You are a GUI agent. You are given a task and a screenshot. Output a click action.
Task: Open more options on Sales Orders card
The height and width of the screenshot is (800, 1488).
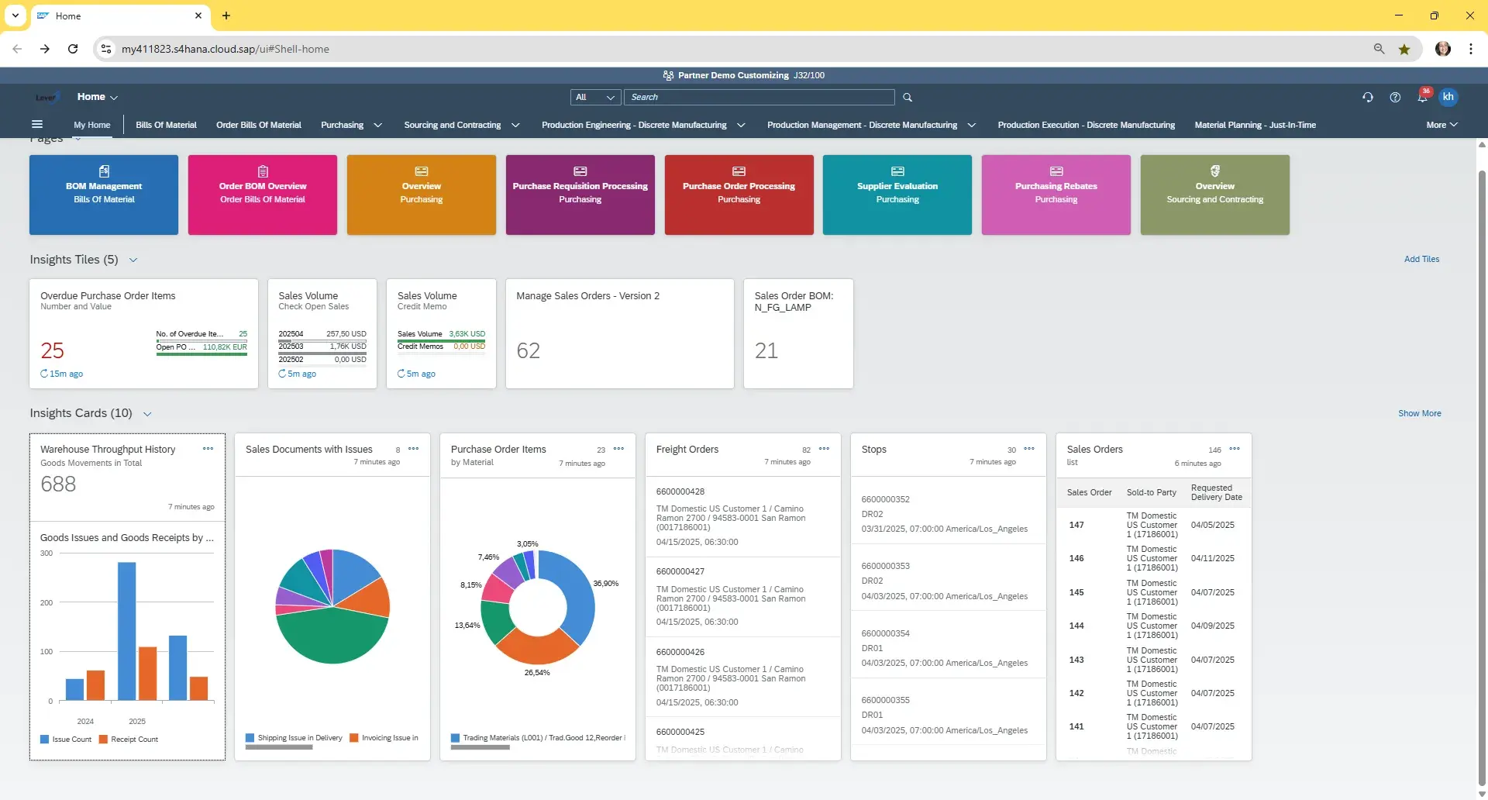point(1235,449)
